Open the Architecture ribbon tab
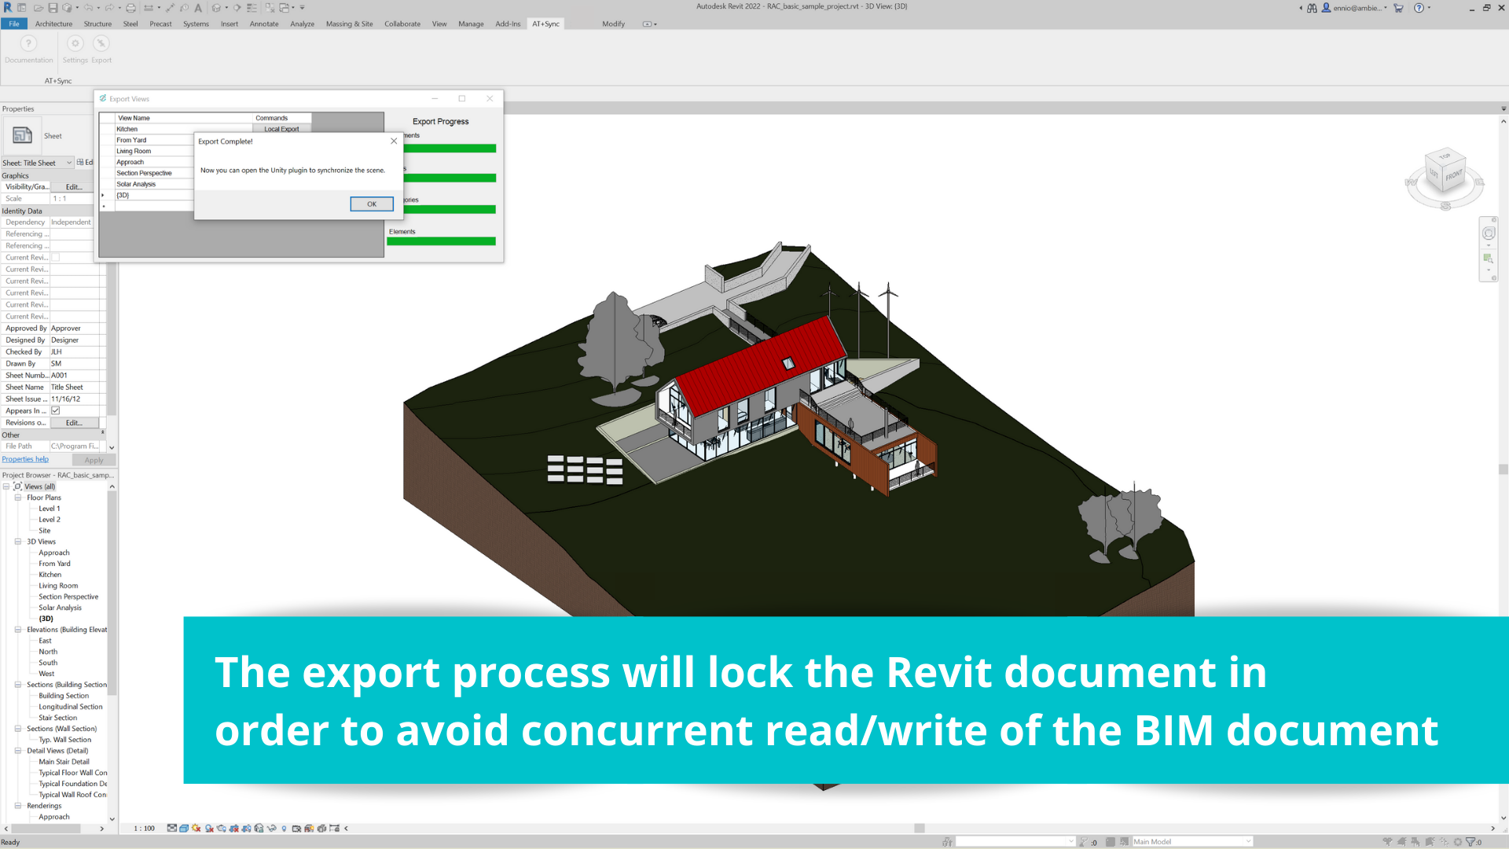1509x849 pixels. [x=53, y=24]
